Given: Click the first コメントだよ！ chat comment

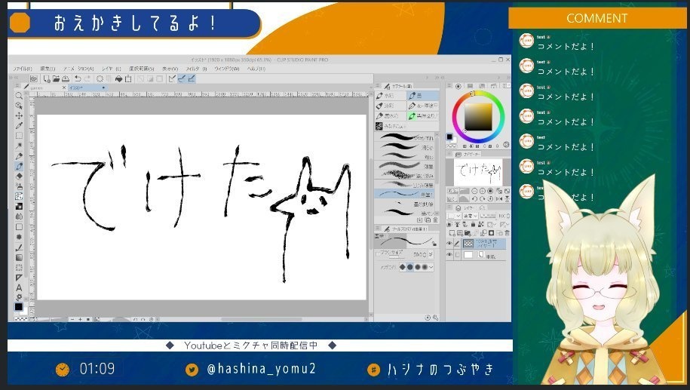Looking at the screenshot, I should click(566, 46).
